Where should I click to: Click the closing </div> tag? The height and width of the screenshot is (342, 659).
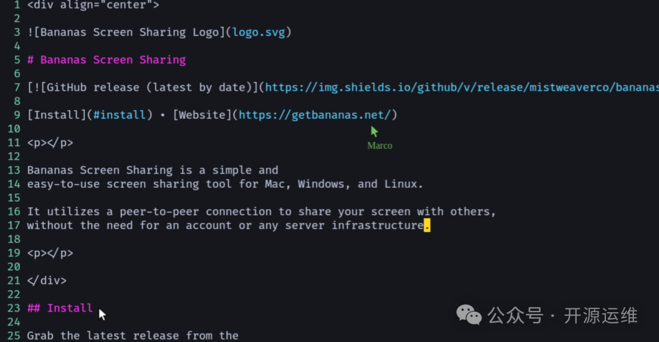(46, 280)
